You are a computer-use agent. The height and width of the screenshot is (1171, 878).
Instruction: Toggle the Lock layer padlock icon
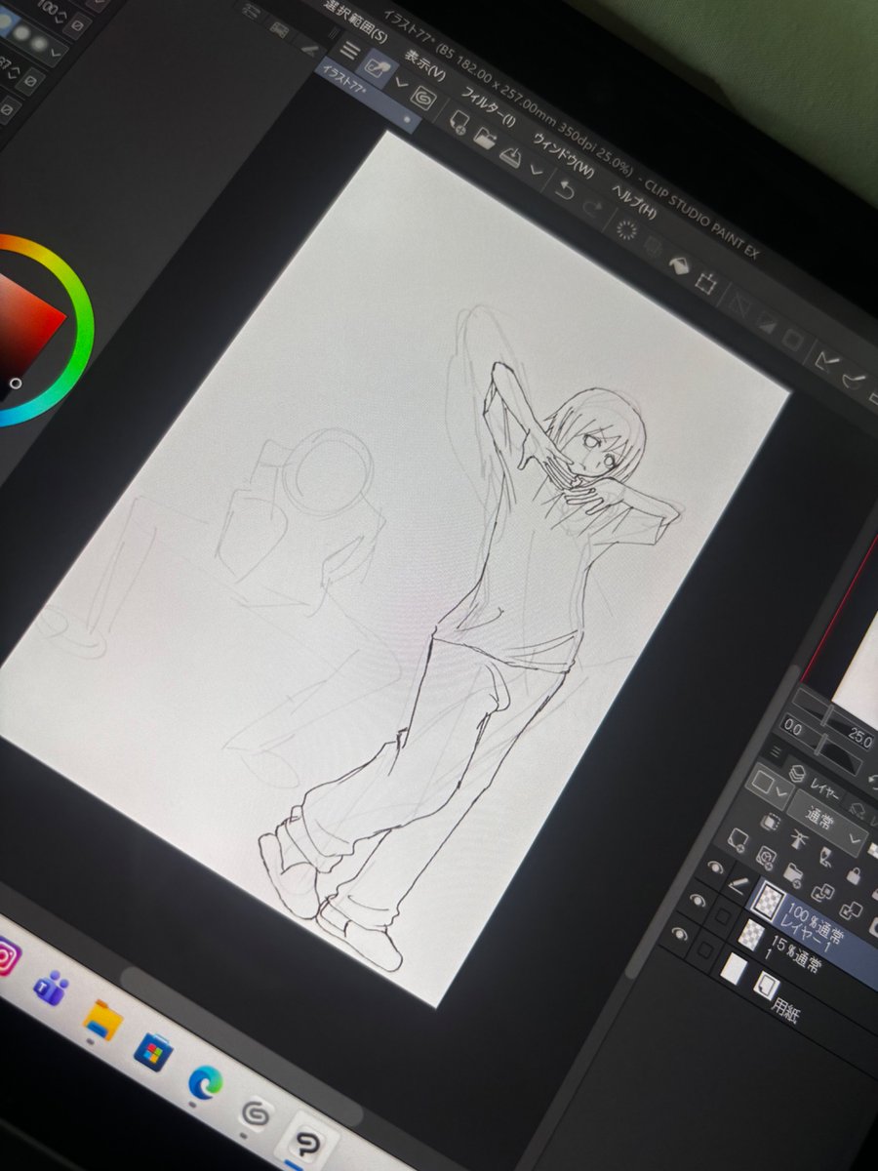pos(853,876)
